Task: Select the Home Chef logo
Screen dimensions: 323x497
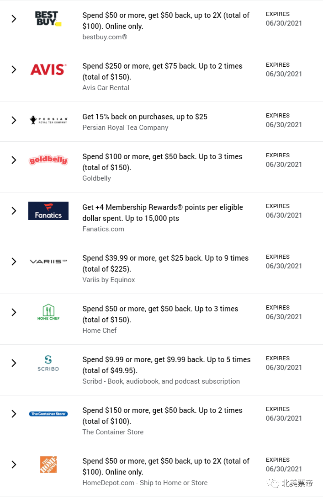Action: [x=48, y=312]
